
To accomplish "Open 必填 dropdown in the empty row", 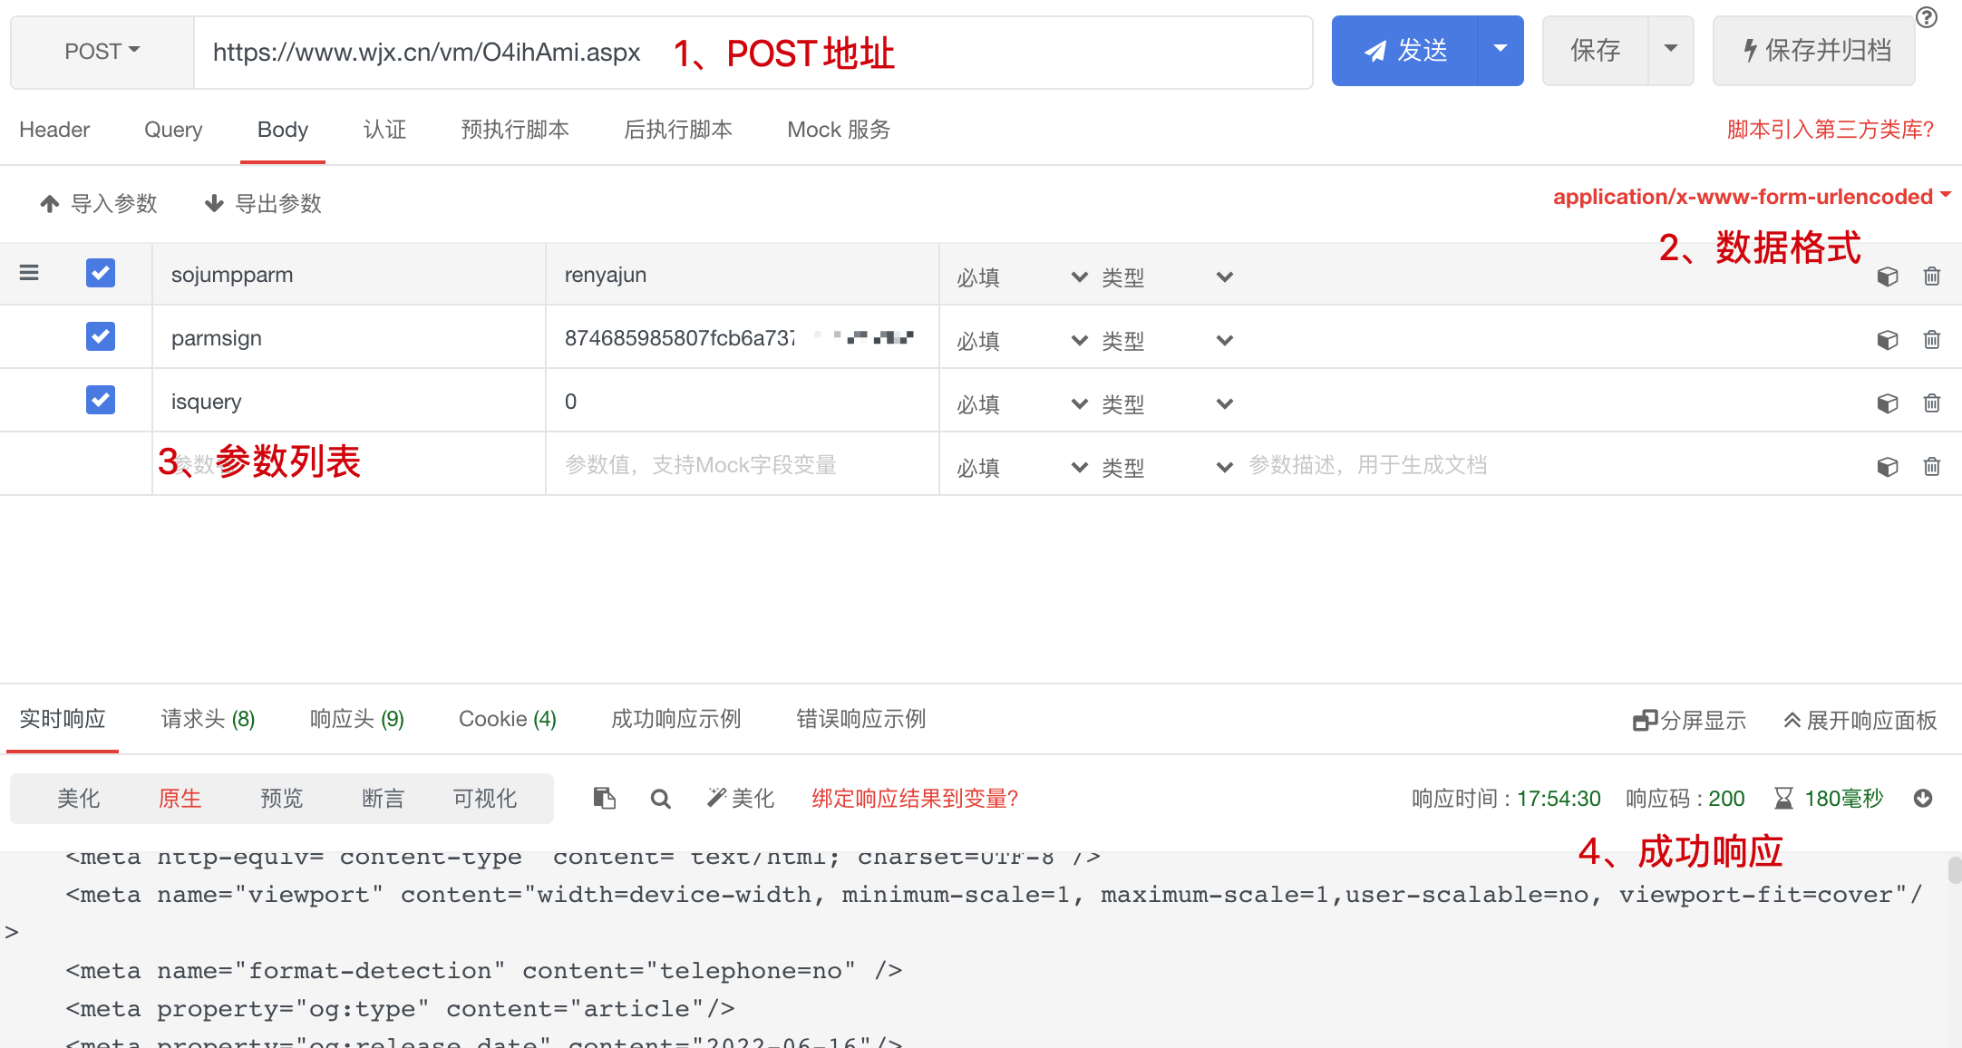I will tap(1023, 468).
